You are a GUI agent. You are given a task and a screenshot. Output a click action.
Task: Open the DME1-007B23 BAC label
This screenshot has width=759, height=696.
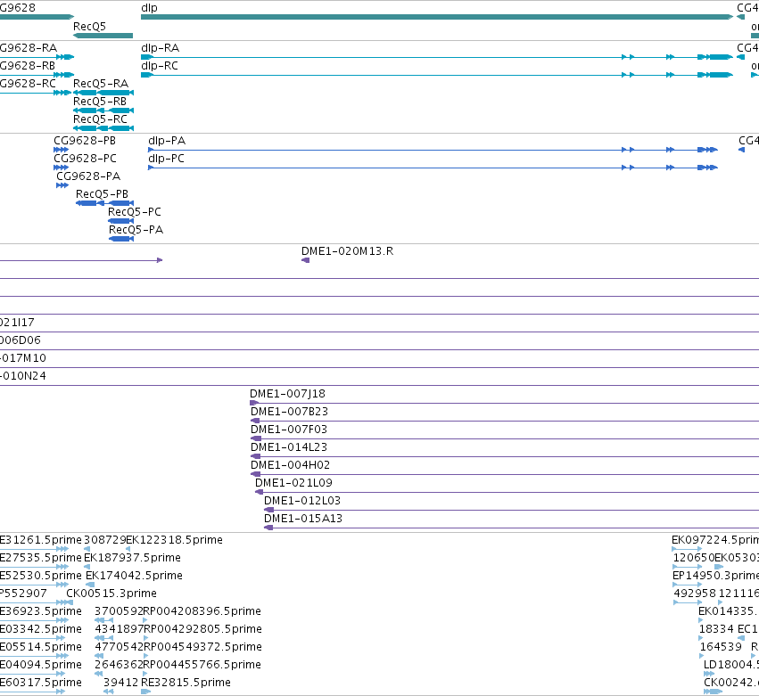[290, 412]
